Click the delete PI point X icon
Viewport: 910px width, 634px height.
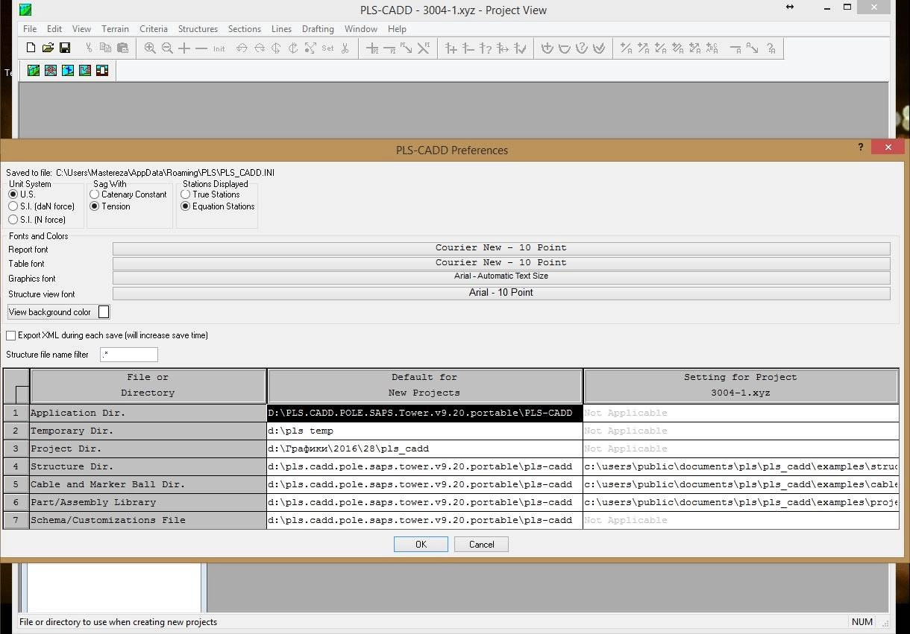click(x=424, y=48)
